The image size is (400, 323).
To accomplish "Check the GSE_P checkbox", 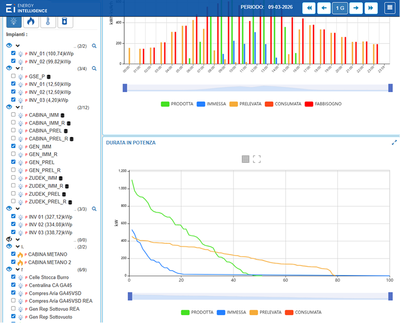I will [x=14, y=77].
